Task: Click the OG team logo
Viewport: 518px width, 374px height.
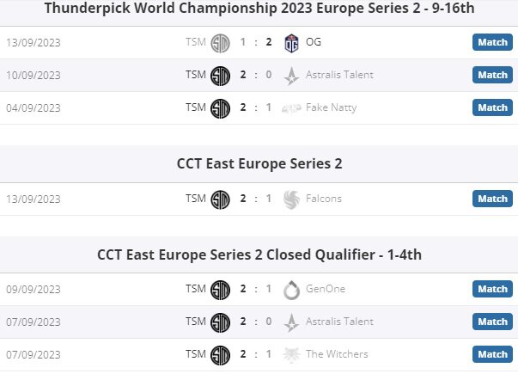Action: coord(291,43)
